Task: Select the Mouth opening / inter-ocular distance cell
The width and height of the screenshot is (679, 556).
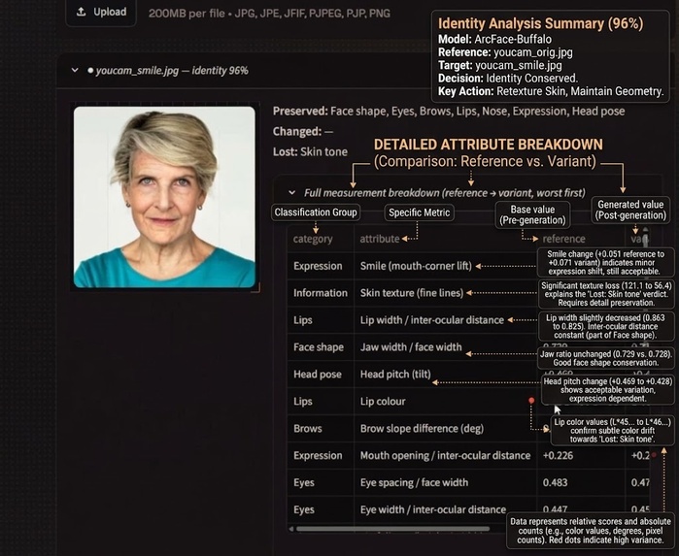Action: (445, 456)
